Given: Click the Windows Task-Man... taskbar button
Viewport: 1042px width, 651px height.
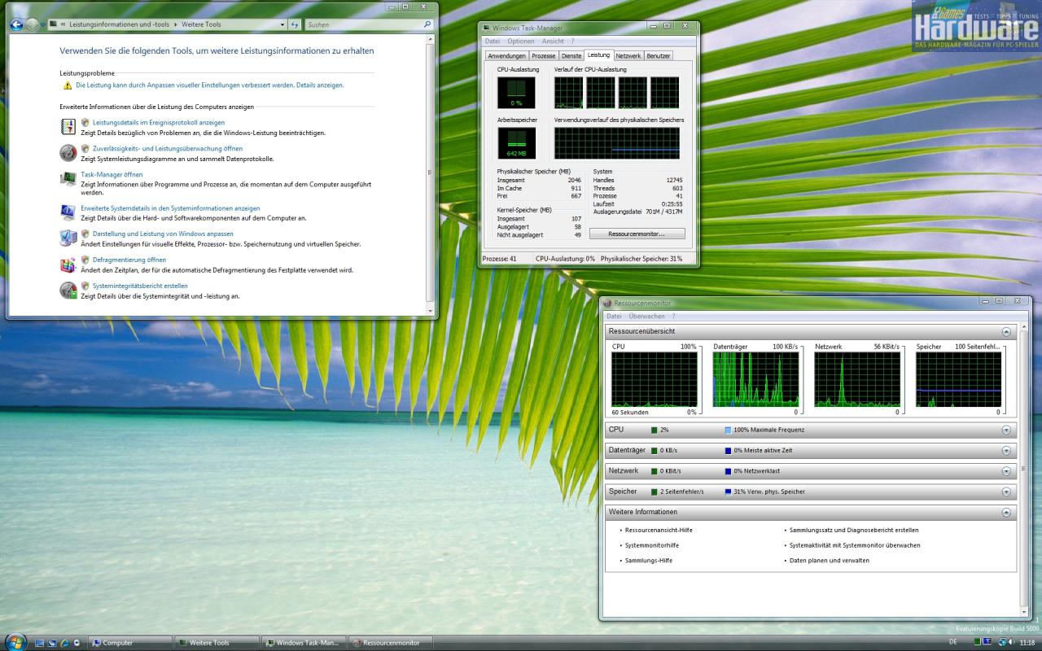Looking at the screenshot, I should coord(304,643).
